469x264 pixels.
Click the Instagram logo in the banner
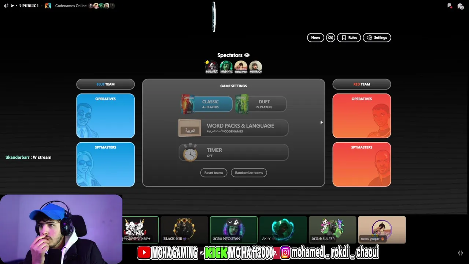click(x=285, y=253)
